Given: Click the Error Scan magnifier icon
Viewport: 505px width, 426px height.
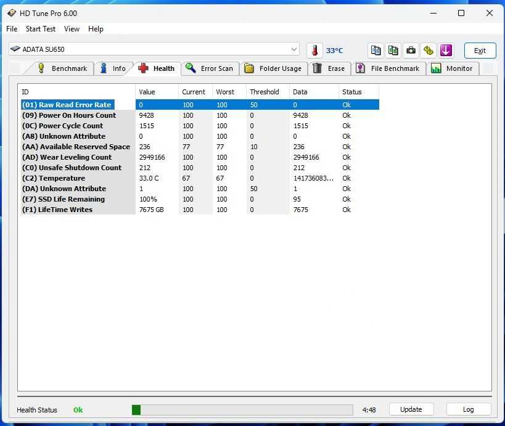Looking at the screenshot, I should [x=191, y=68].
